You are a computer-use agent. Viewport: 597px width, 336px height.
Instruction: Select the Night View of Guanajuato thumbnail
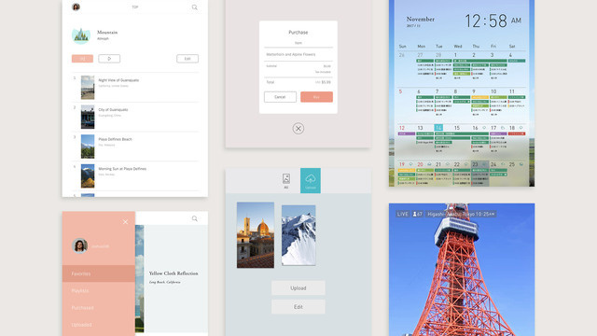pos(88,87)
